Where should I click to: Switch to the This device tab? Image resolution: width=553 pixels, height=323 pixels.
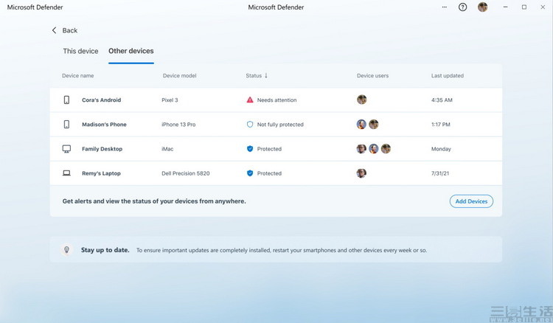point(80,51)
